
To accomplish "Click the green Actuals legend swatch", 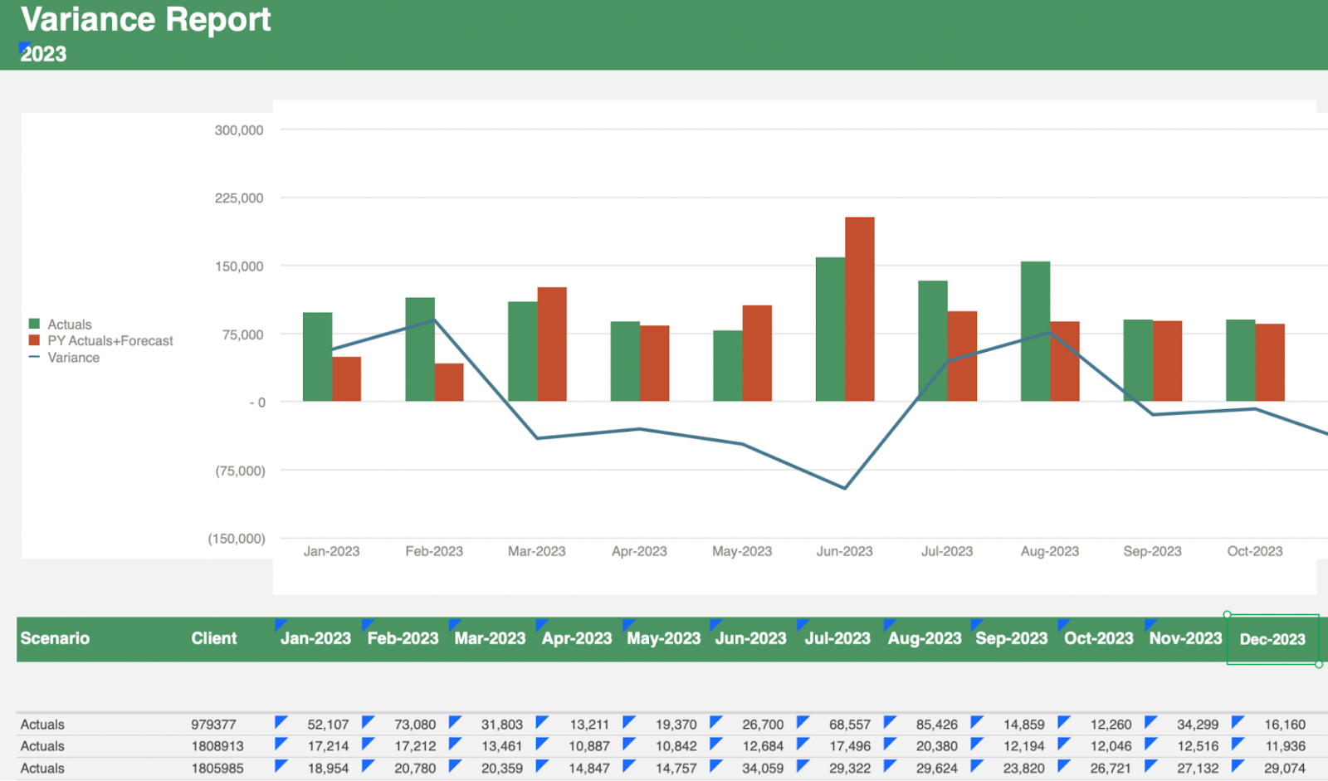I will click(34, 324).
